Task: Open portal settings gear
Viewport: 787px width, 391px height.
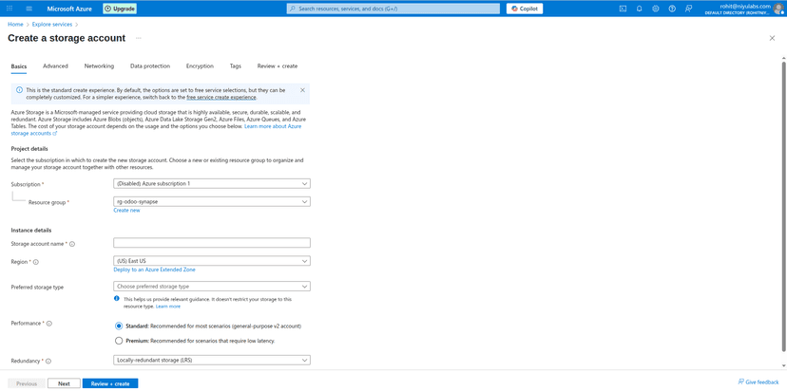Action: 656,9
